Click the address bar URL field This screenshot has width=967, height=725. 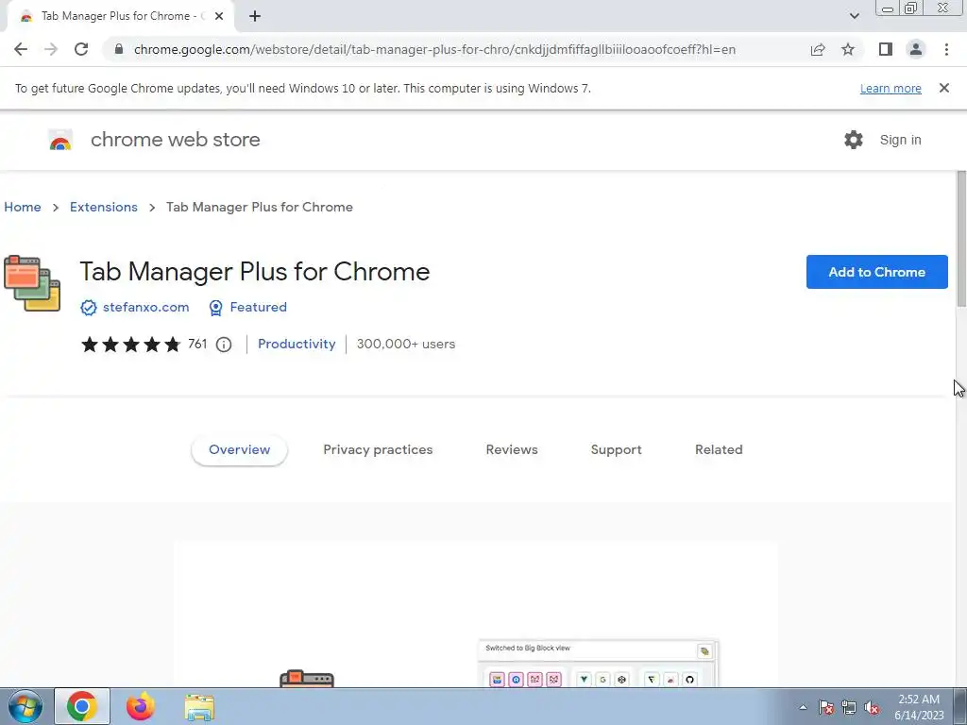click(434, 49)
